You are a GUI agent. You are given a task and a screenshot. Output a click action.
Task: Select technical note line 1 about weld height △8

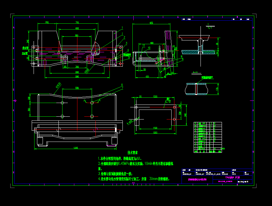[x=120, y=158]
